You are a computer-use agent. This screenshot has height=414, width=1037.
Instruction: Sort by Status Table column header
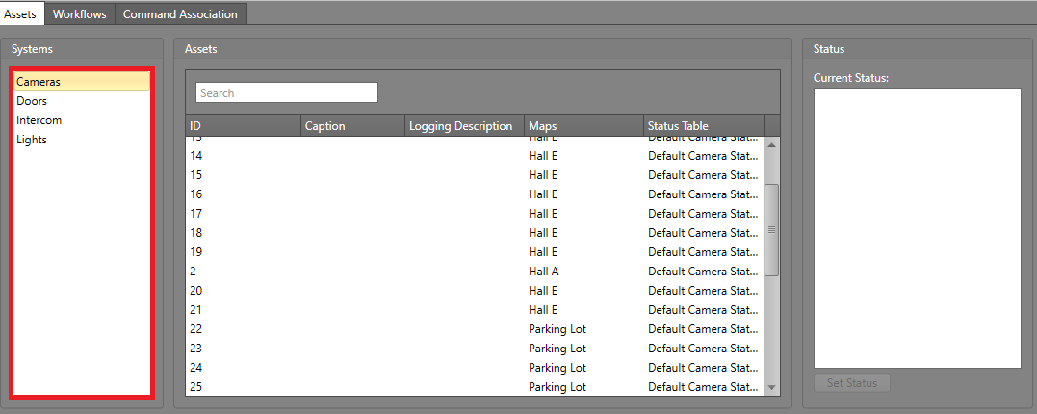click(x=703, y=126)
